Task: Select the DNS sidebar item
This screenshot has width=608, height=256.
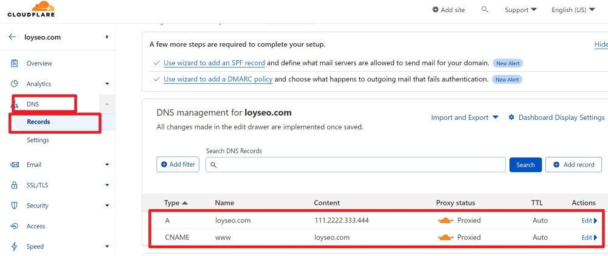Action: click(33, 104)
